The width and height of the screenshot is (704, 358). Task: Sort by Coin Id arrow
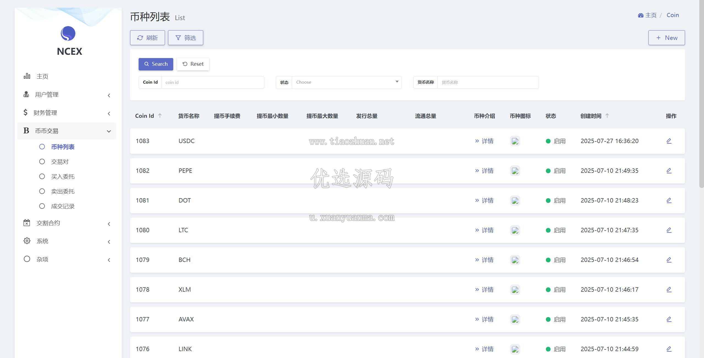[160, 116]
